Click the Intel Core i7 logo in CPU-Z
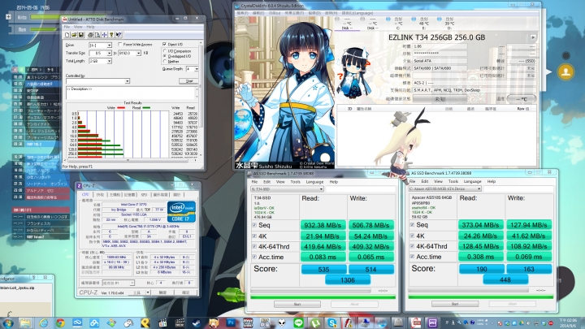The height and width of the screenshot is (329, 585). (x=181, y=212)
